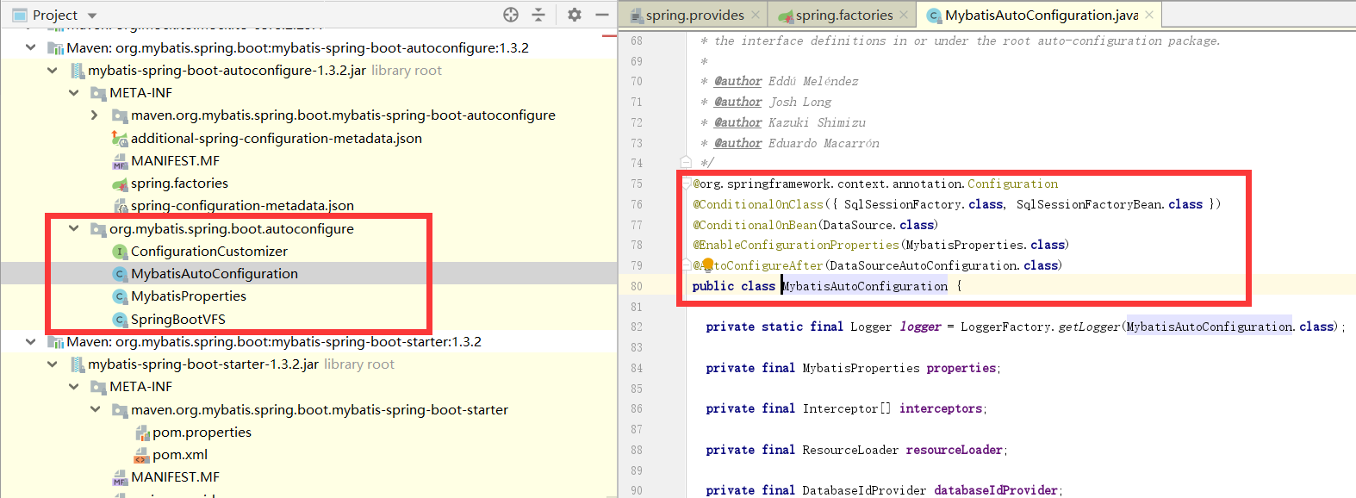Click the MybatisProperties class icon
The width and height of the screenshot is (1356, 498).
tap(120, 296)
